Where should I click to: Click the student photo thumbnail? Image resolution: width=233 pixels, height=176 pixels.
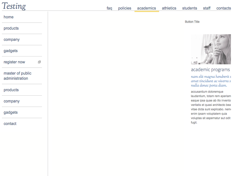tap(211, 49)
